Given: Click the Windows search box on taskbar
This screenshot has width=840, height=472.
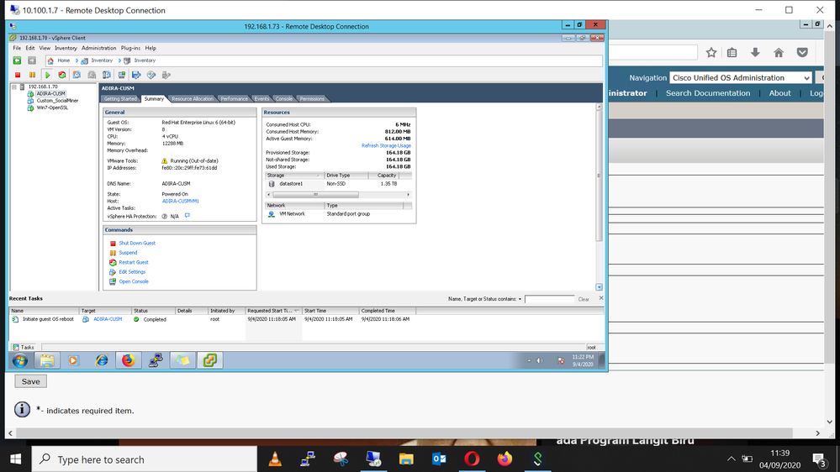Looking at the screenshot, I should (145, 459).
